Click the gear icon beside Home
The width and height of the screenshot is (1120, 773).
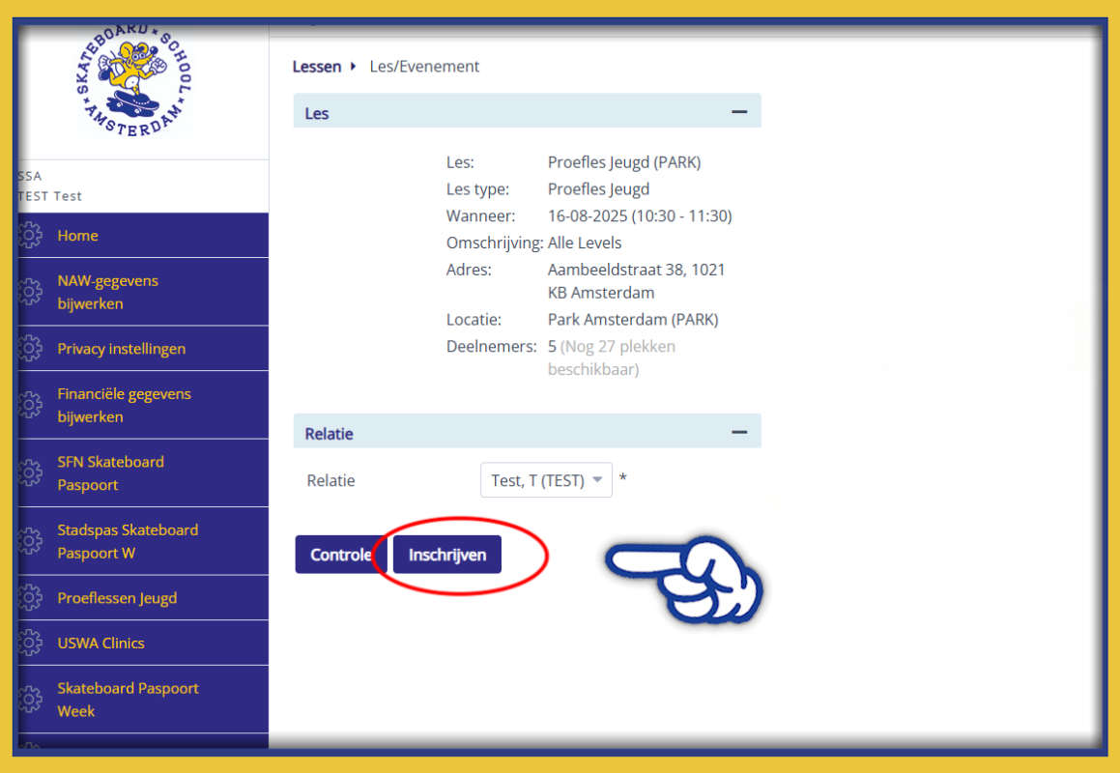tap(30, 236)
